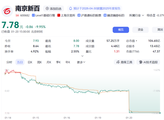The height and width of the screenshot is (120, 164).
Task: Select the 年K chart tab
Action: coord(68,62)
